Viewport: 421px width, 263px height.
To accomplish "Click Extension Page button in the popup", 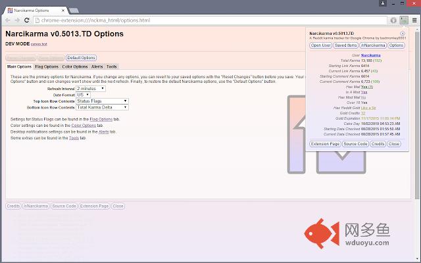I will coord(325,144).
